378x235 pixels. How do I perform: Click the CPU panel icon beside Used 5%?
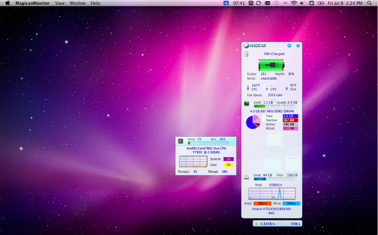(x=180, y=141)
